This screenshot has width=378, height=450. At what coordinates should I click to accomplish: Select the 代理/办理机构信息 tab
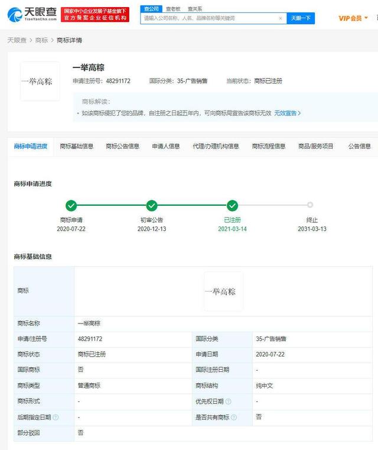pos(216,146)
